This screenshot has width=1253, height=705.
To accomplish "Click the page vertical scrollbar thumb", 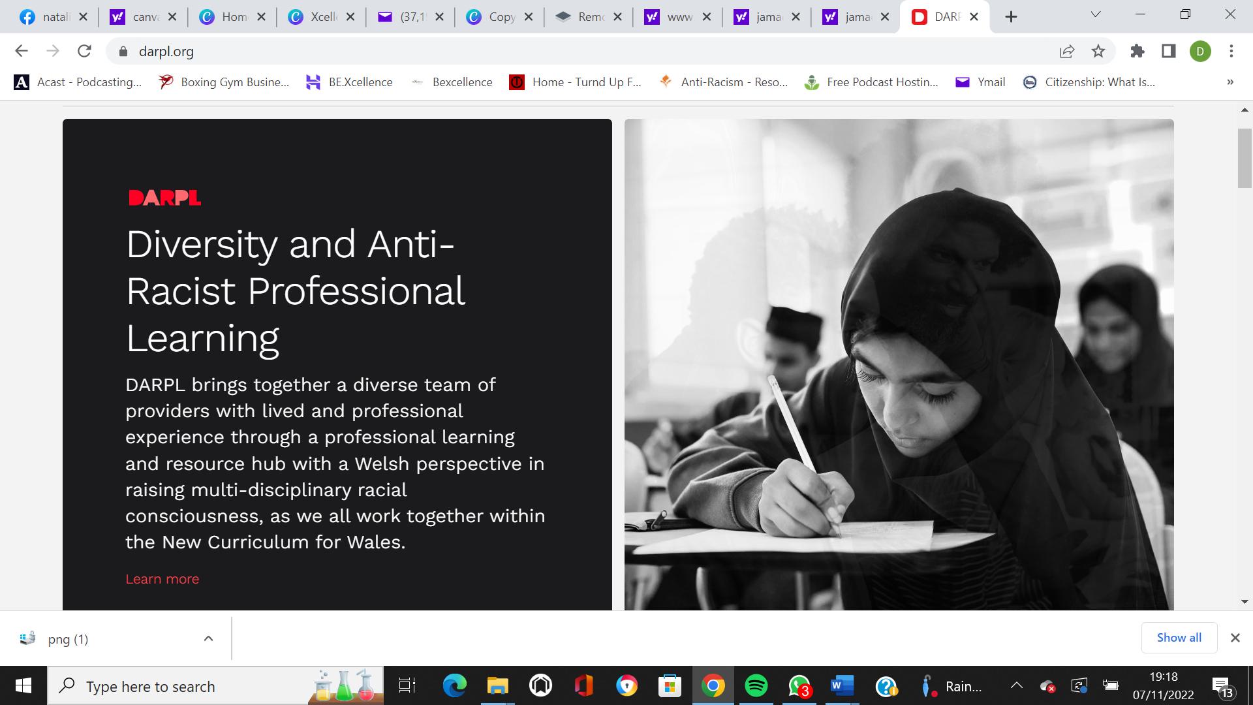I will pyautogui.click(x=1245, y=159).
